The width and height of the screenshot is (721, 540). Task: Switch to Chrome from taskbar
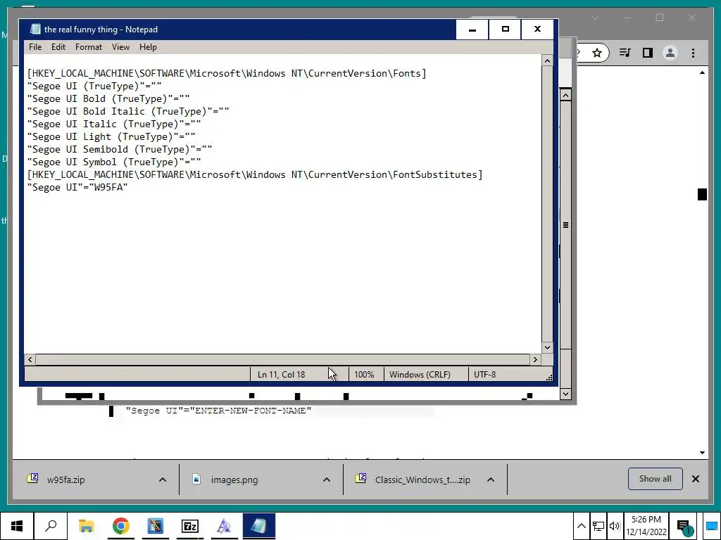coord(120,526)
